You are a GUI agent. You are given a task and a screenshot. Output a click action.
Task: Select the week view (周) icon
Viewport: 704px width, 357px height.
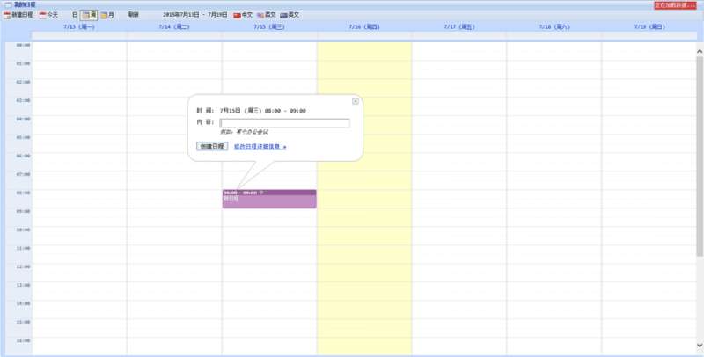pyautogui.click(x=88, y=15)
